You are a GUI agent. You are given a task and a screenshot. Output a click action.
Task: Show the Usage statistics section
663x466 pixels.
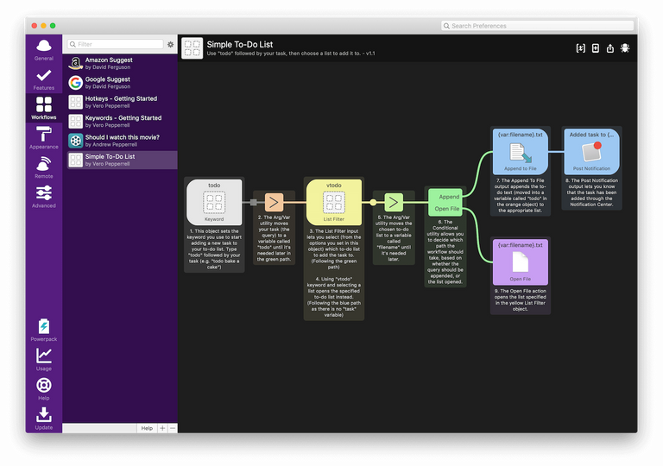pyautogui.click(x=44, y=359)
